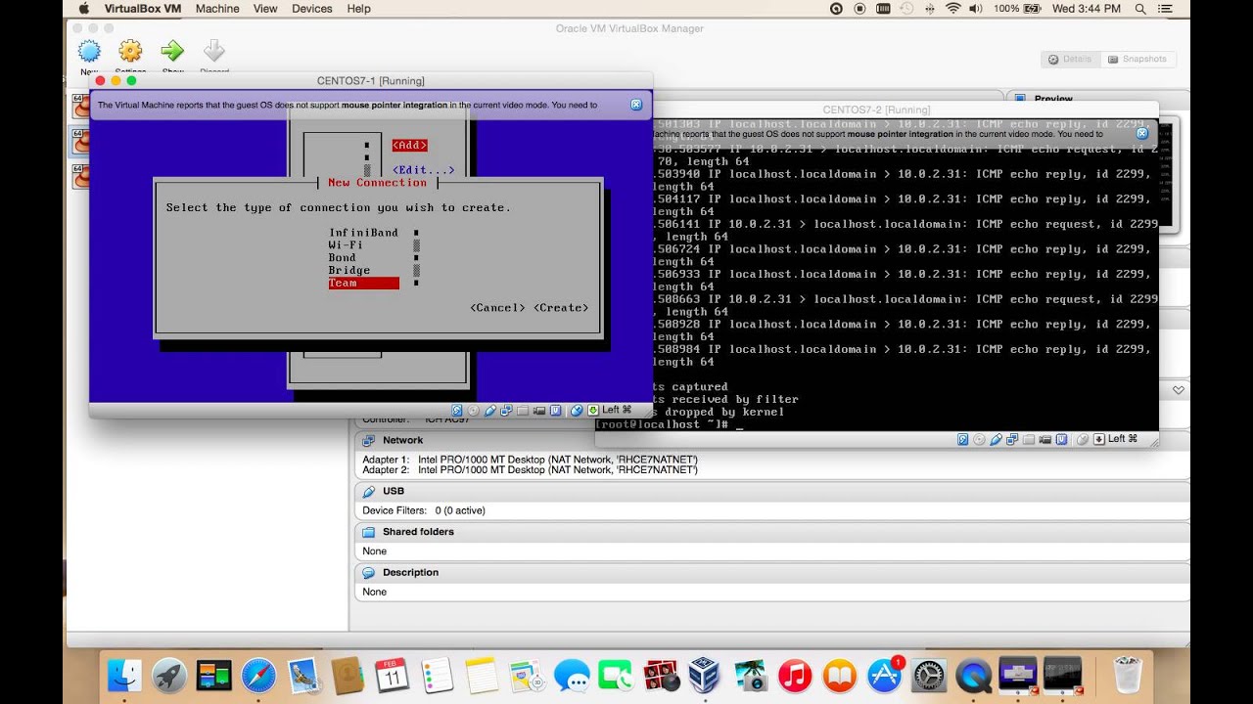This screenshot has width=1253, height=704.
Task: Open VM Settings from the gear toolbar icon
Action: point(130,52)
